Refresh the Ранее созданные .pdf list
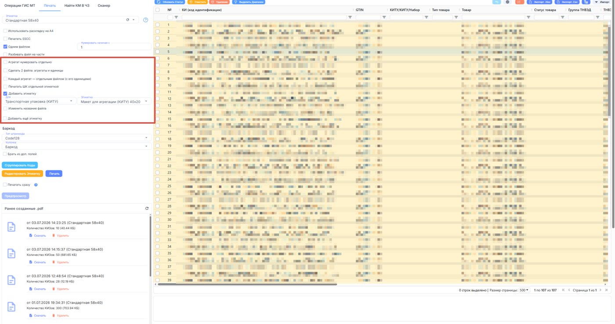 147,209
